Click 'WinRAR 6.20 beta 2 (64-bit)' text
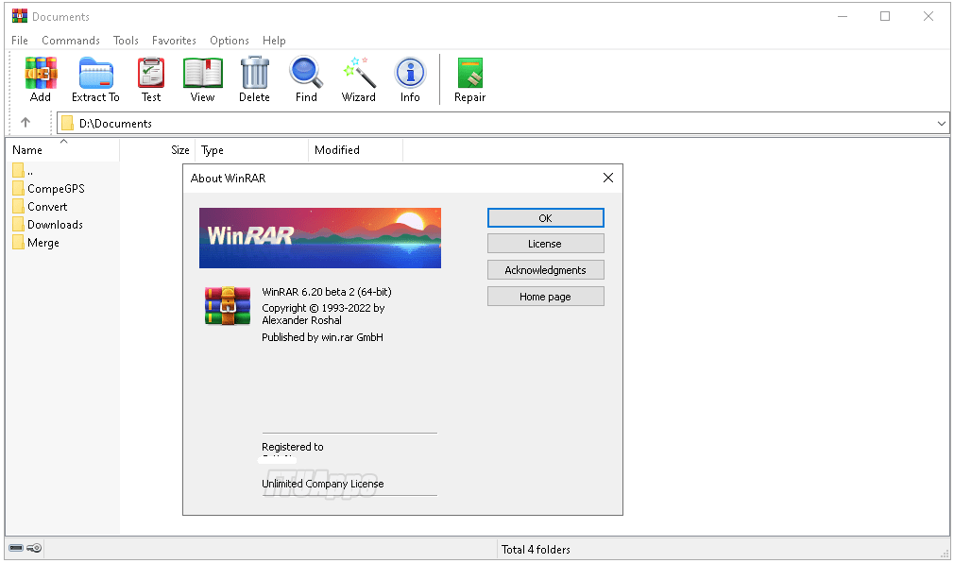 pyautogui.click(x=327, y=292)
